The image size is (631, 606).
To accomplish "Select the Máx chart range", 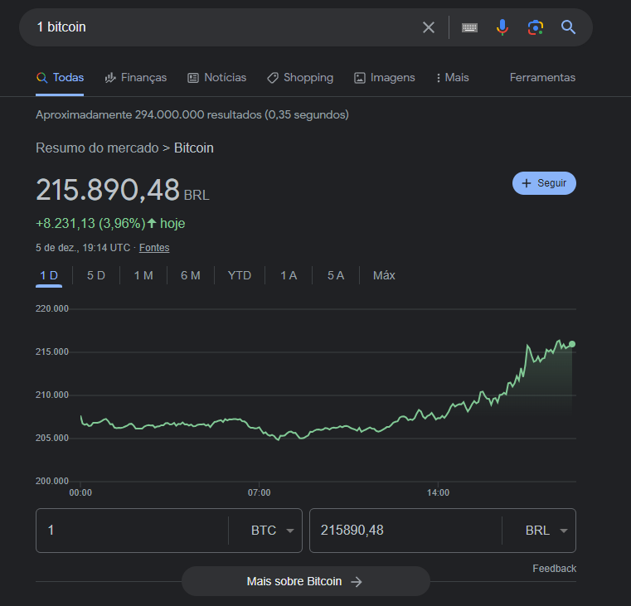I will (x=384, y=275).
